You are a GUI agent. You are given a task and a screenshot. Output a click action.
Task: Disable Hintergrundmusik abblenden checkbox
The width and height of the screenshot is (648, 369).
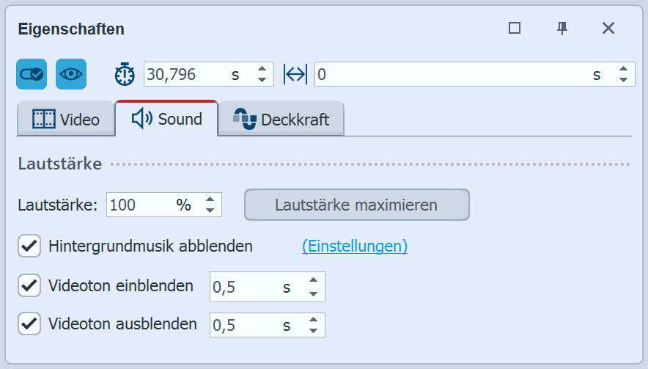point(29,246)
